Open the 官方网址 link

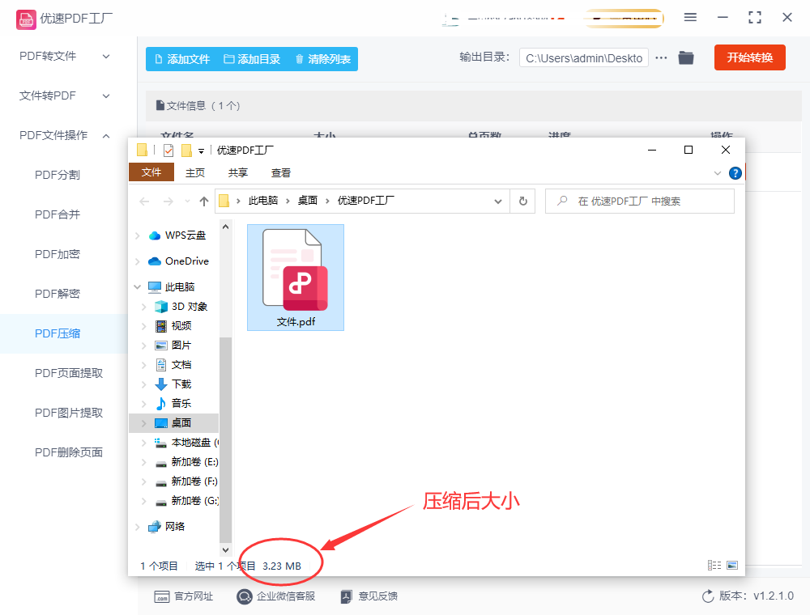[x=183, y=596]
